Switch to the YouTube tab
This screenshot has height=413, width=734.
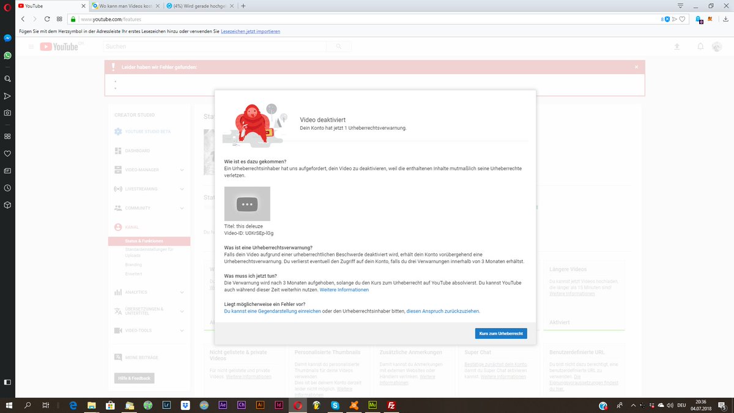click(x=51, y=6)
